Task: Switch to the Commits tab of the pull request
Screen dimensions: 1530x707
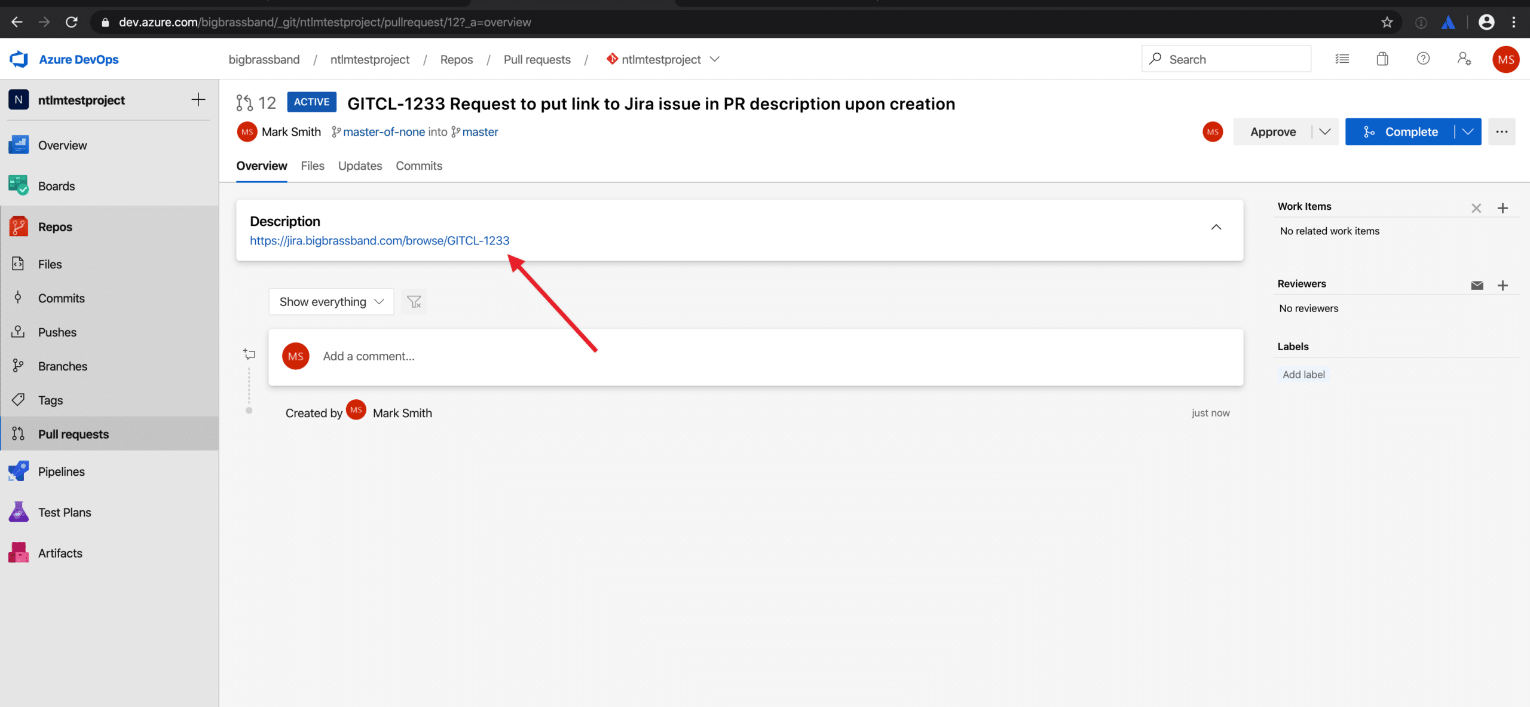Action: pyautogui.click(x=419, y=166)
